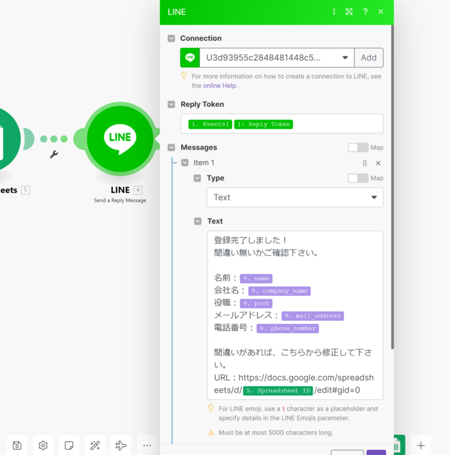The image size is (450, 455).
Task: Click the auto-align magic wand icon
Action: [x=95, y=445]
